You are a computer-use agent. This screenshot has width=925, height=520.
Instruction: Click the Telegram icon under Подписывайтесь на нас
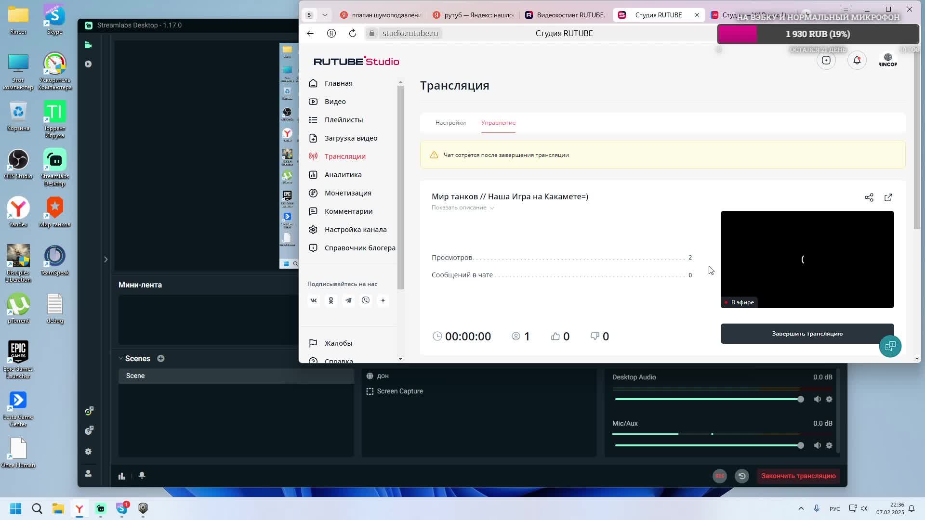pyautogui.click(x=348, y=300)
